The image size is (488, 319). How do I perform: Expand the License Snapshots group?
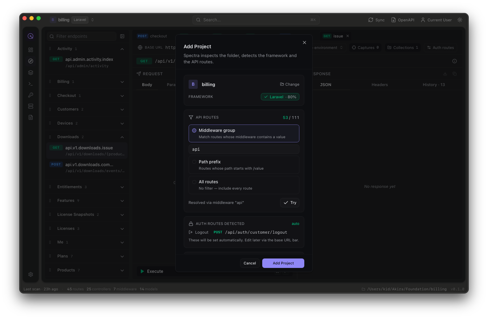pos(122,215)
